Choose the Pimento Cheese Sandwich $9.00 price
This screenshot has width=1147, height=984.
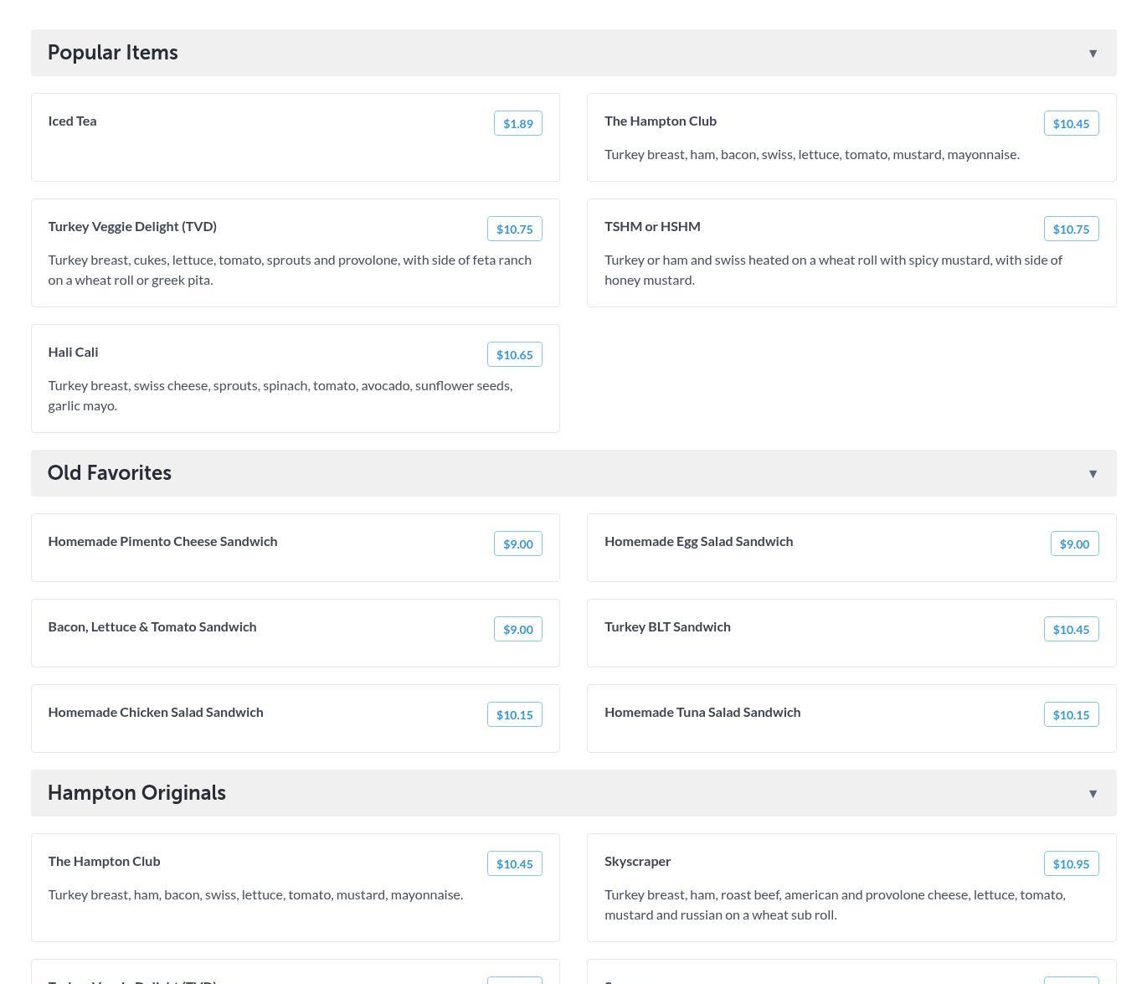pyautogui.click(x=517, y=544)
